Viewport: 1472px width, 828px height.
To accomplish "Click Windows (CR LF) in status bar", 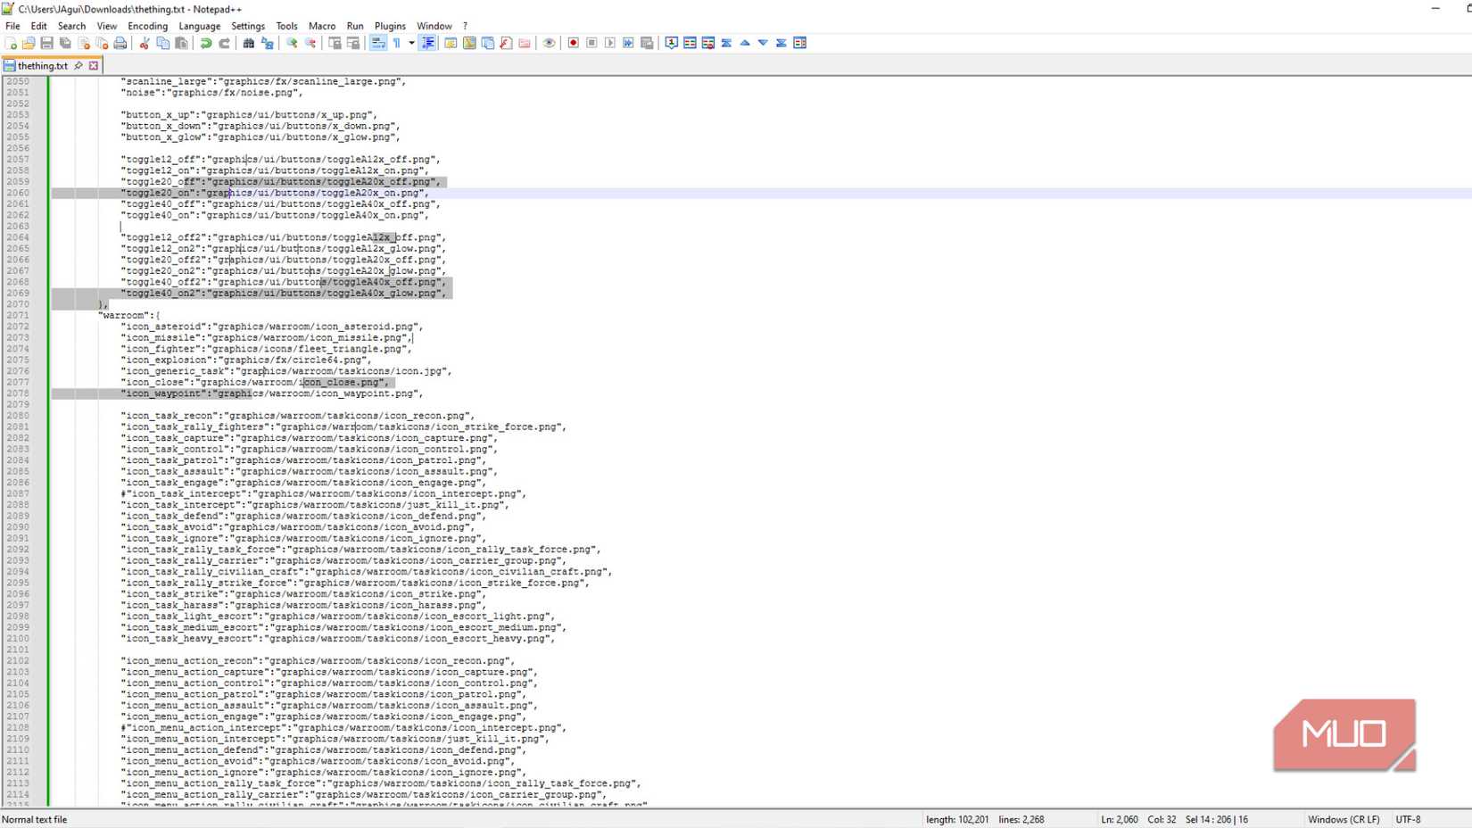I will 1344,819.
